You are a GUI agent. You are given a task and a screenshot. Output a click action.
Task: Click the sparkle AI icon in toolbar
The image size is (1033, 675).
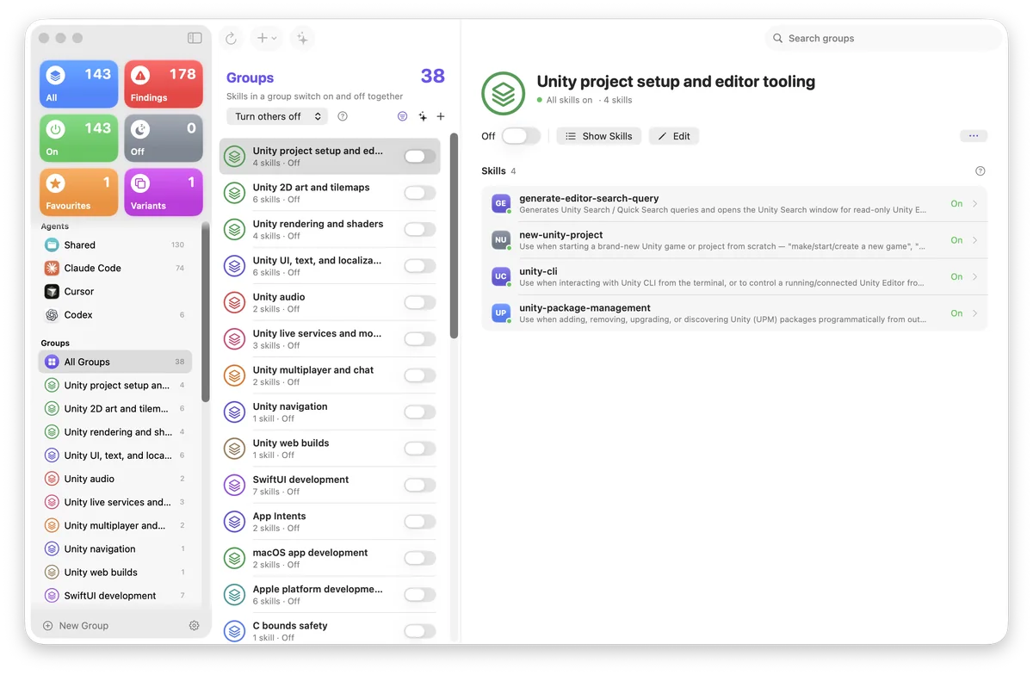pos(302,38)
